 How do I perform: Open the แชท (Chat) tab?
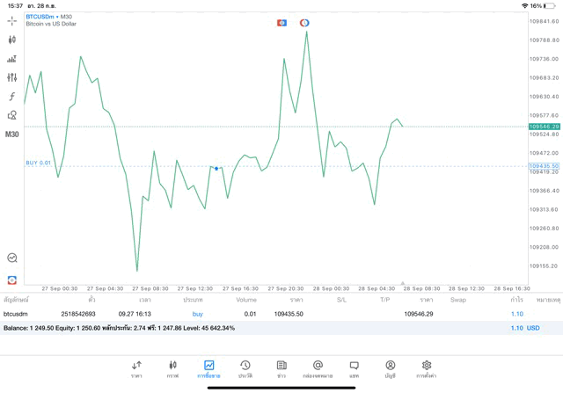click(x=354, y=368)
